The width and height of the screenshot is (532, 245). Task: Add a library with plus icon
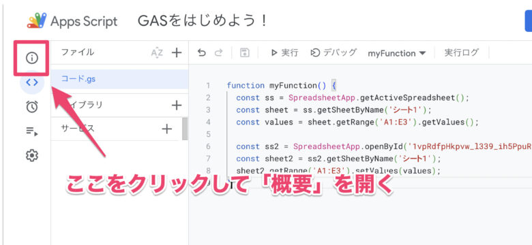pyautogui.click(x=177, y=105)
